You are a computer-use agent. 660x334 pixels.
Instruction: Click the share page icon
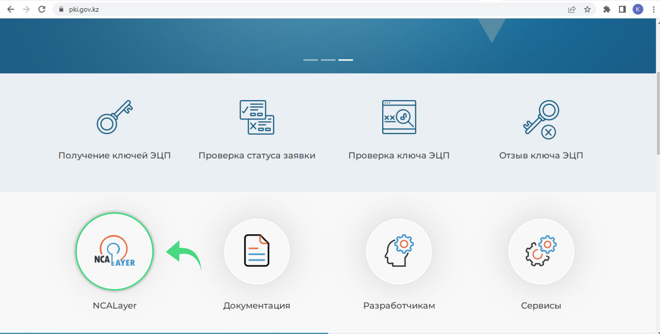click(572, 9)
